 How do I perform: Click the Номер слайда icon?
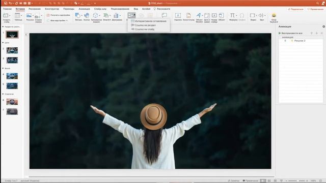(214, 16)
